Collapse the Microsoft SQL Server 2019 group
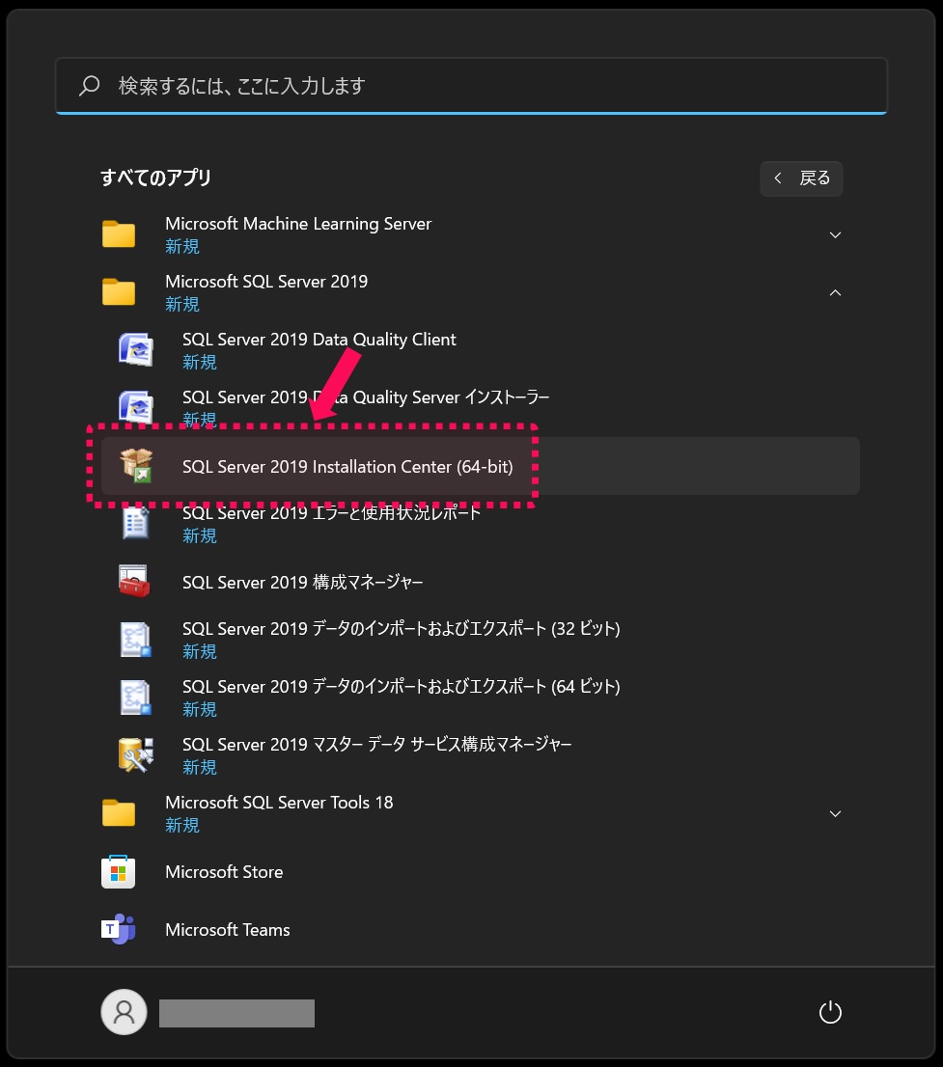The width and height of the screenshot is (943, 1067). (834, 292)
